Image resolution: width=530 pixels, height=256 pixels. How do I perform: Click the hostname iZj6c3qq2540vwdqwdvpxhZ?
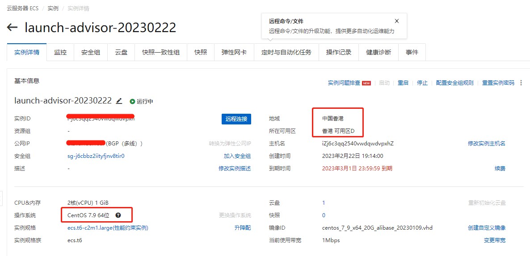(358, 143)
